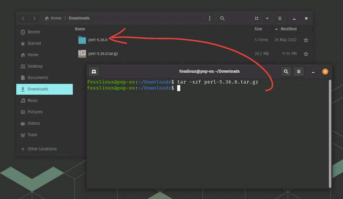The width and height of the screenshot is (343, 199).
Task: Click the perl-5.36.0 folder name
Action: pos(98,40)
